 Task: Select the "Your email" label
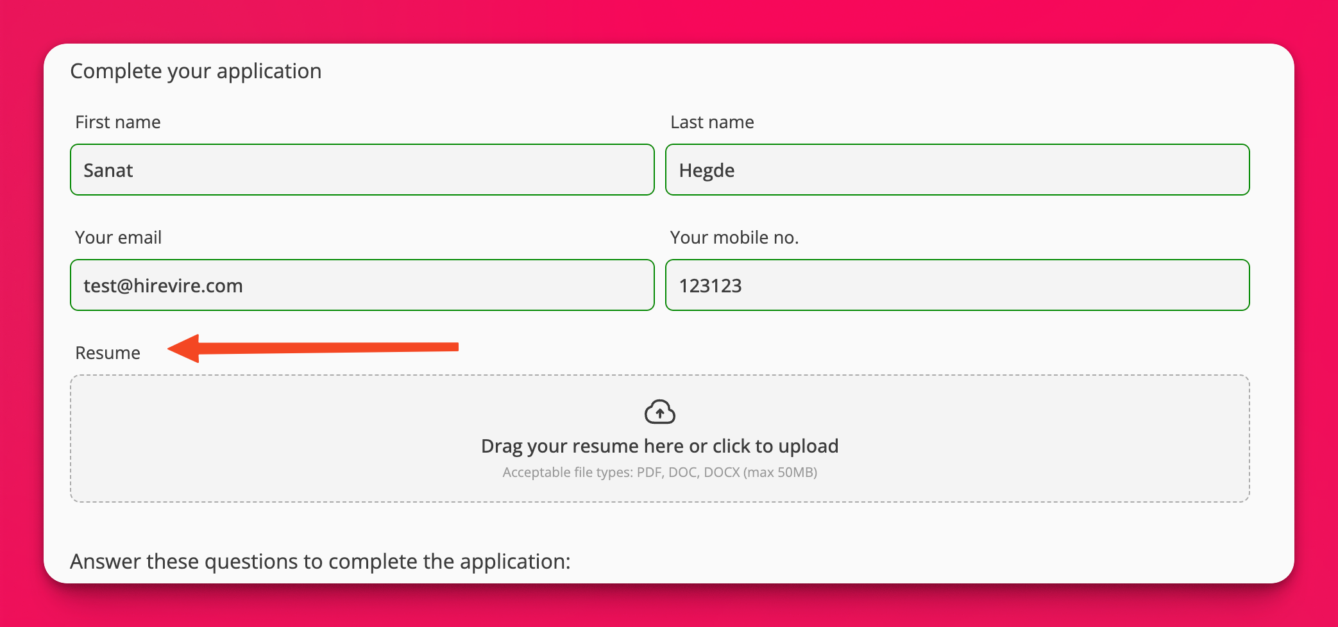point(118,237)
